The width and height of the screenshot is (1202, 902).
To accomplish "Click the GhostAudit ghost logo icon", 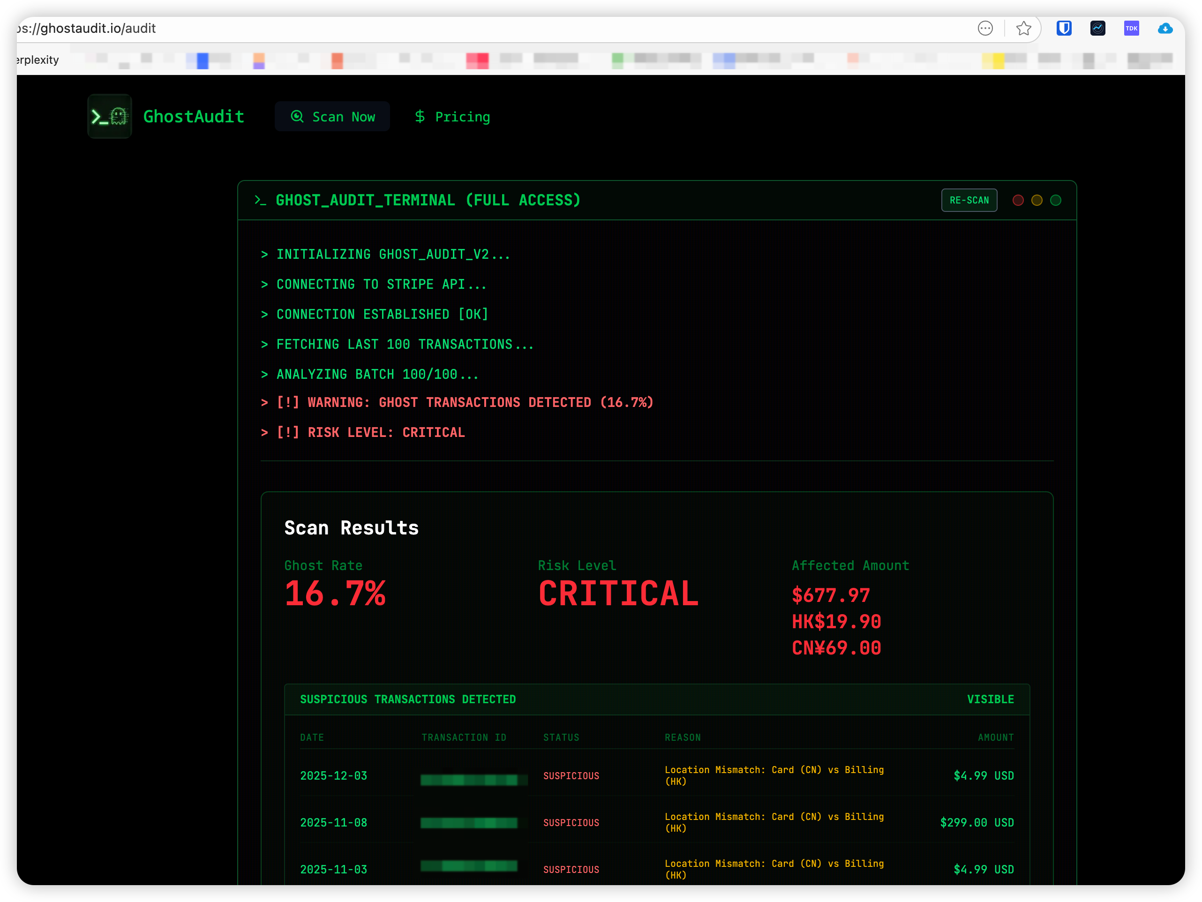I will (x=109, y=116).
